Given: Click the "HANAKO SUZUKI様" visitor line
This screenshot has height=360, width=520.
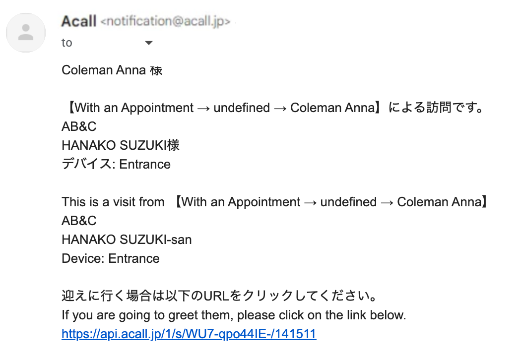Looking at the screenshot, I should click(x=121, y=145).
